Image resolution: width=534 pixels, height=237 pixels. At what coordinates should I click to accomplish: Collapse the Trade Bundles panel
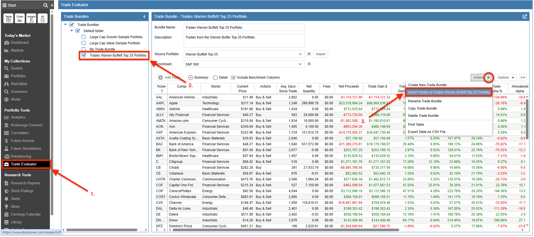144,16
